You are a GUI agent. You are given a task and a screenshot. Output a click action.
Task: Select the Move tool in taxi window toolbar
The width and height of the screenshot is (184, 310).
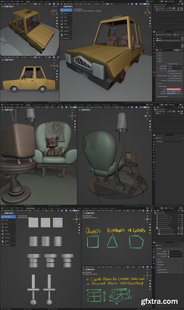coord(66,17)
